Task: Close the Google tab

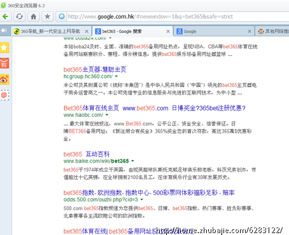Action: point(250,31)
